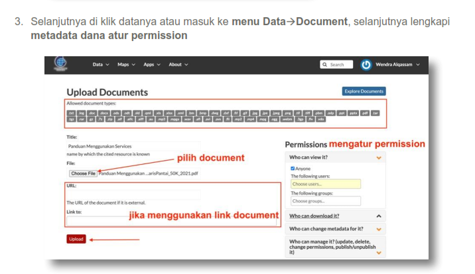The image size is (475, 274).
Task: Open the Data dropdown menu
Action: pos(101,65)
